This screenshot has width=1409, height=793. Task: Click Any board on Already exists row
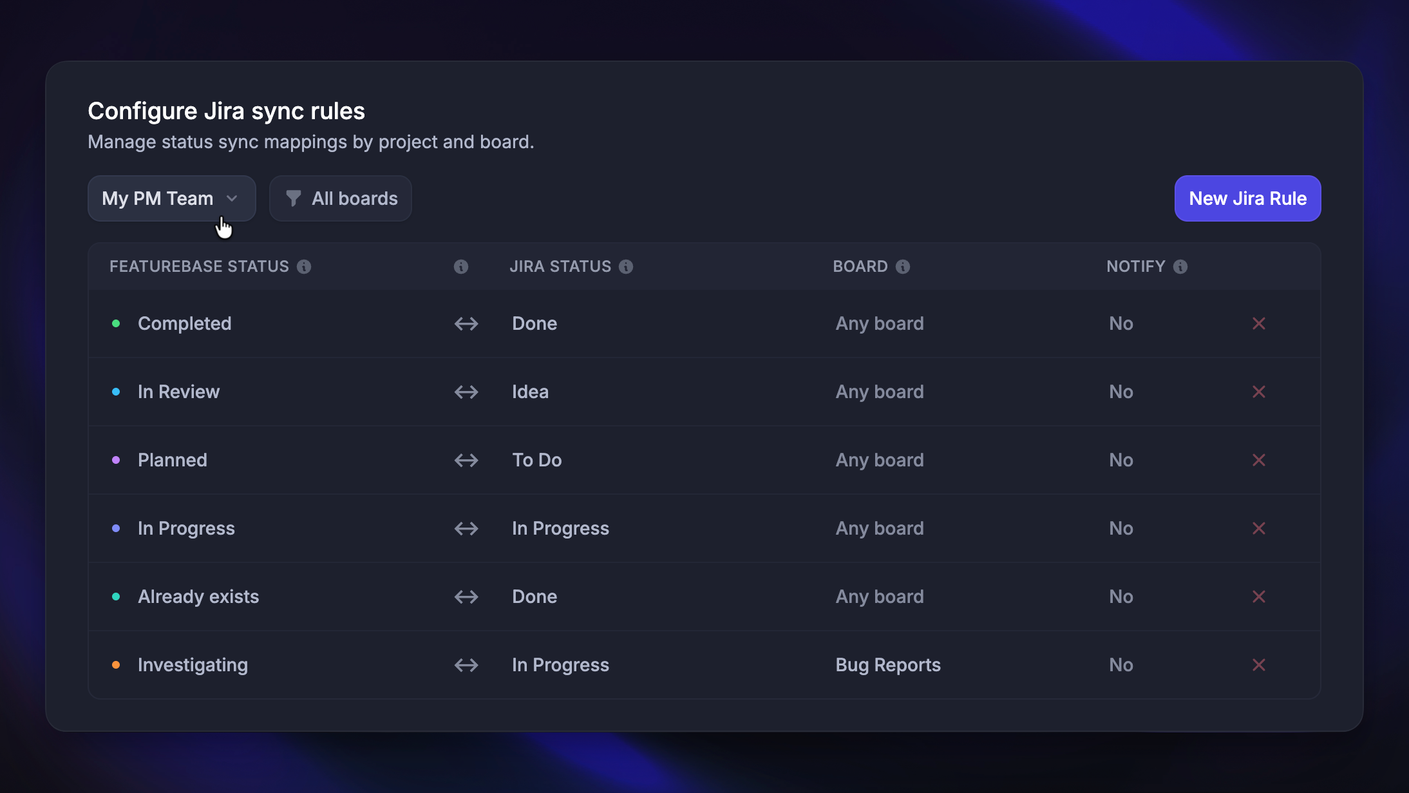880,597
